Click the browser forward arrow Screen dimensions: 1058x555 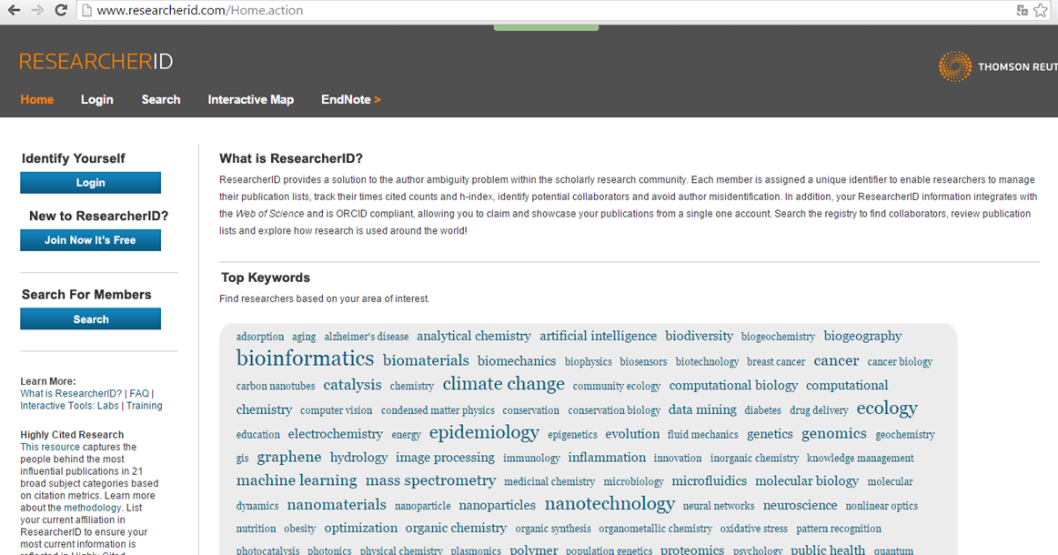click(37, 10)
